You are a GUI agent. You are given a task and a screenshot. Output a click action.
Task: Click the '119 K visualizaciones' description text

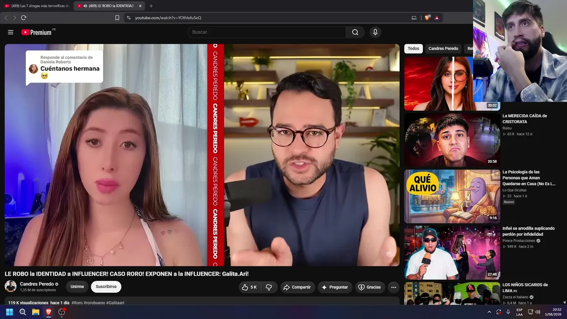pyautogui.click(x=28, y=303)
